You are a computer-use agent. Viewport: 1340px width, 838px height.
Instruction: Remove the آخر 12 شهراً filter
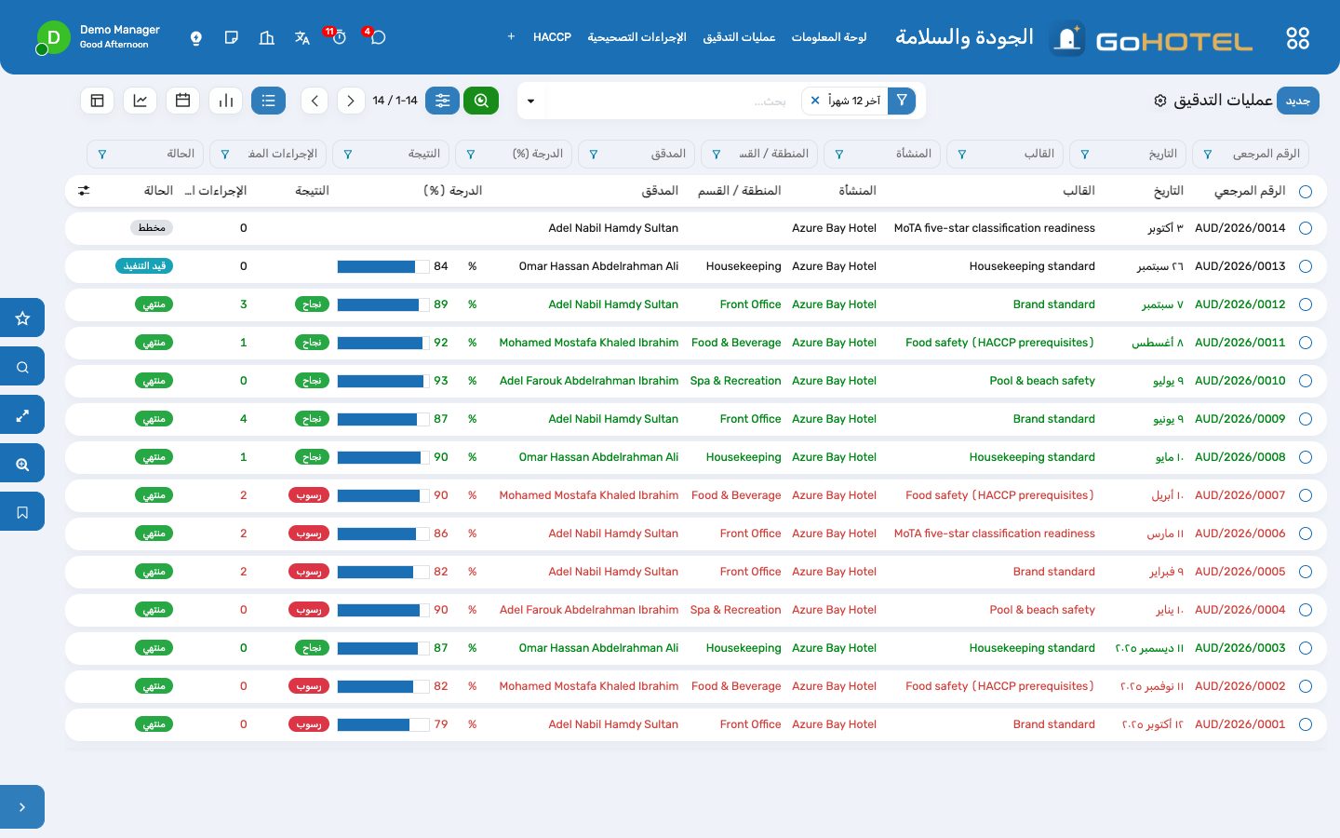[x=815, y=101]
